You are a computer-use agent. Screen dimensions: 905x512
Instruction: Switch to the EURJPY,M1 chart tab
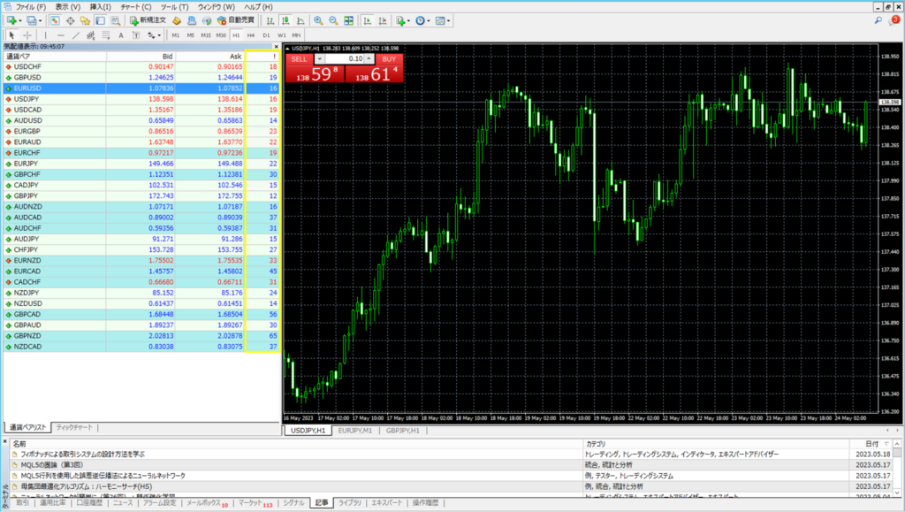(357, 431)
